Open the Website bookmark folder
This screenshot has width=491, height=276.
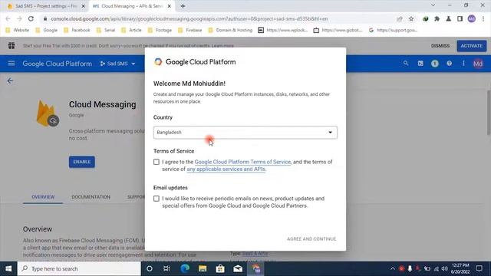(x=17, y=30)
